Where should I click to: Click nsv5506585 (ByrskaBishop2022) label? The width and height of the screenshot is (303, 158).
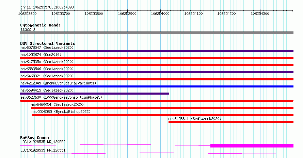point(61,112)
